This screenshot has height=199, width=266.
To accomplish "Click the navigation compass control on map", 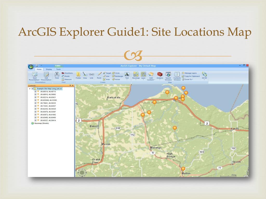I will 82,172.
